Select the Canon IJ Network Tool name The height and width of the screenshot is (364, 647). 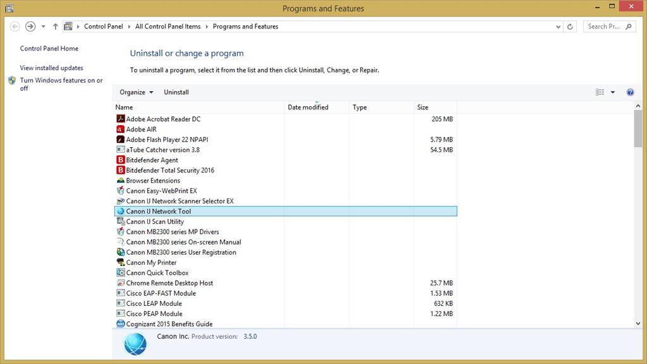coord(159,211)
